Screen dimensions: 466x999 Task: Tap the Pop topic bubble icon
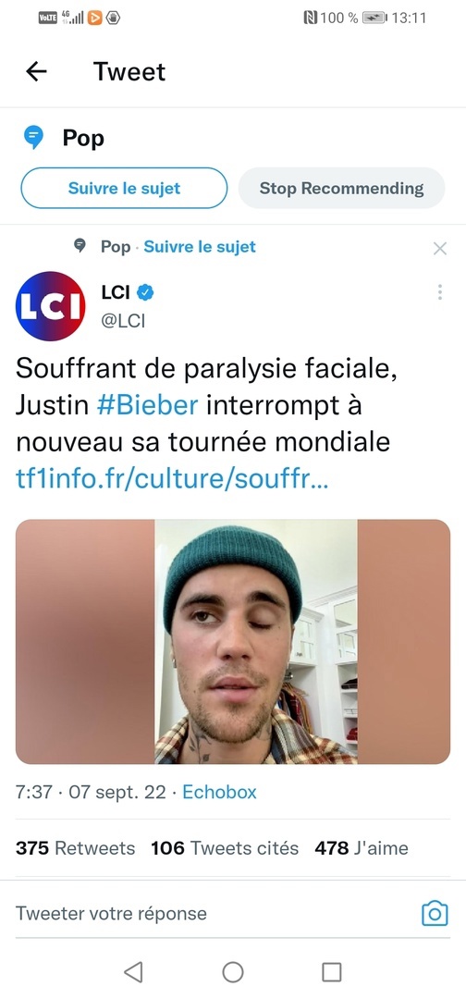pos(33,138)
